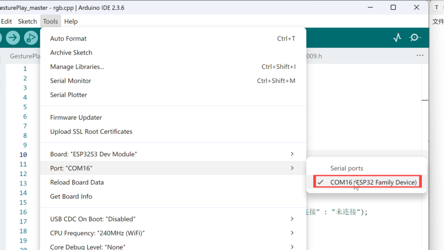Select Upload SSL Root Certificates
The image size is (444, 250).
click(173, 132)
